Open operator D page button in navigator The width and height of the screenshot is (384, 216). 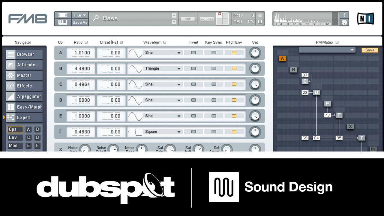tap(37, 138)
